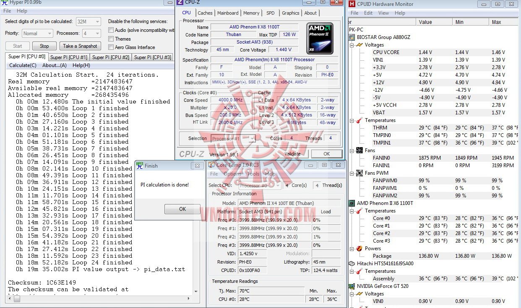This screenshot has height=308, width=521.
Task: Open the Calculate(C) menu in Super PI
Action: 23,65
